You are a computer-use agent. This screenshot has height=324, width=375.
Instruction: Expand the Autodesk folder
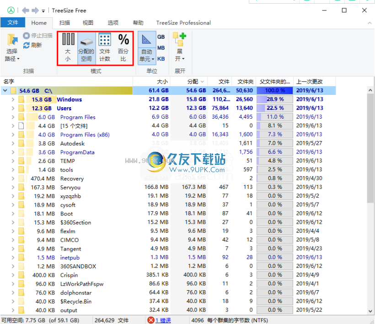[x=13, y=143]
